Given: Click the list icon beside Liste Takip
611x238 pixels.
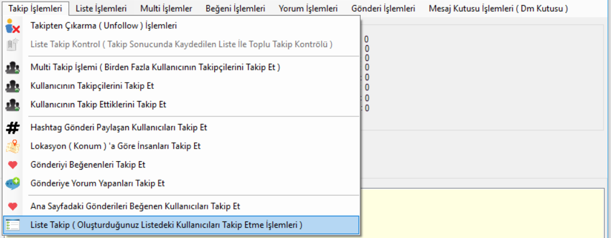Looking at the screenshot, I should tap(13, 225).
